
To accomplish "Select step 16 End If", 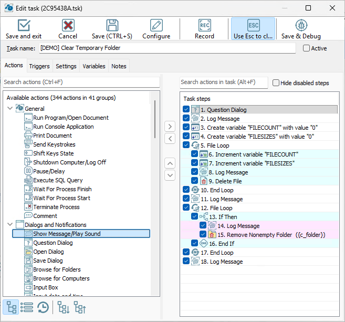I will point(222,244).
